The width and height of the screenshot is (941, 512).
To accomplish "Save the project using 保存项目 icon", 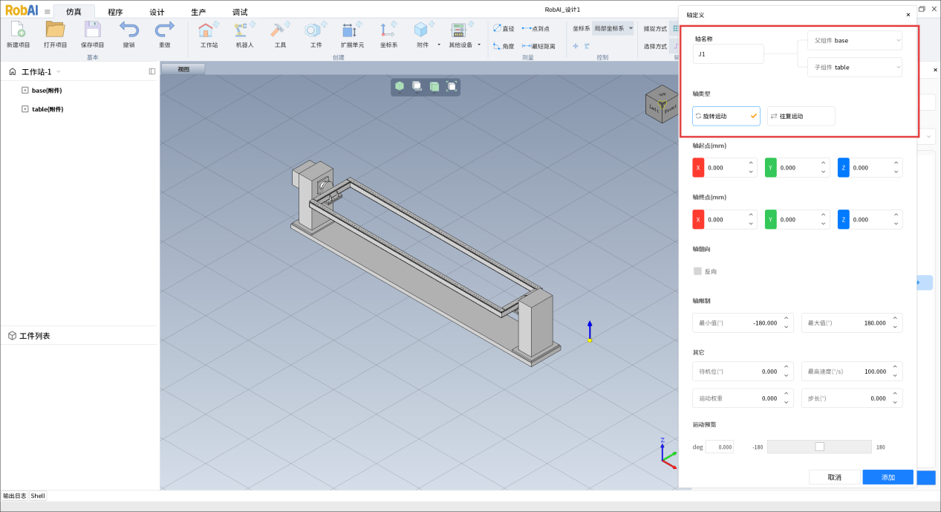I will [x=92, y=30].
